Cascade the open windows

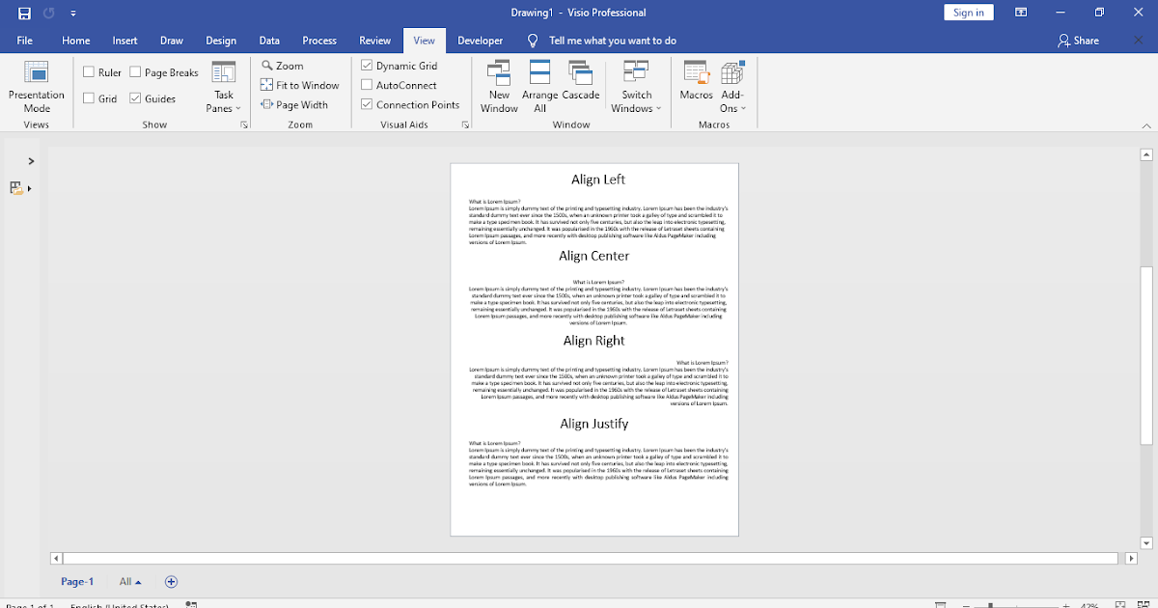pyautogui.click(x=579, y=86)
